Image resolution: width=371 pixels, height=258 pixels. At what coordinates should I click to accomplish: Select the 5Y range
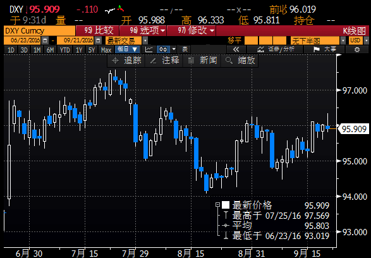(x=92, y=50)
